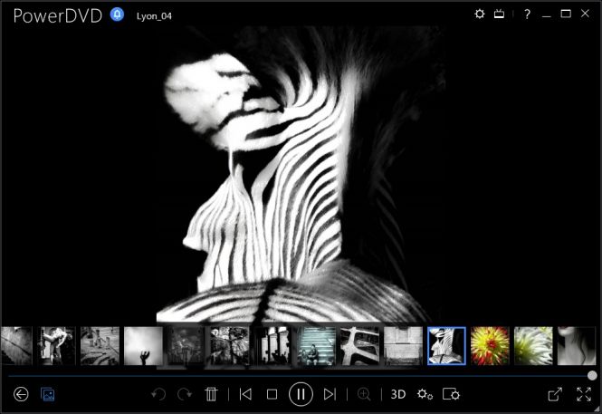602x414 pixels.
Task: Select the raised hand silhouette thumbnail
Action: 143,346
